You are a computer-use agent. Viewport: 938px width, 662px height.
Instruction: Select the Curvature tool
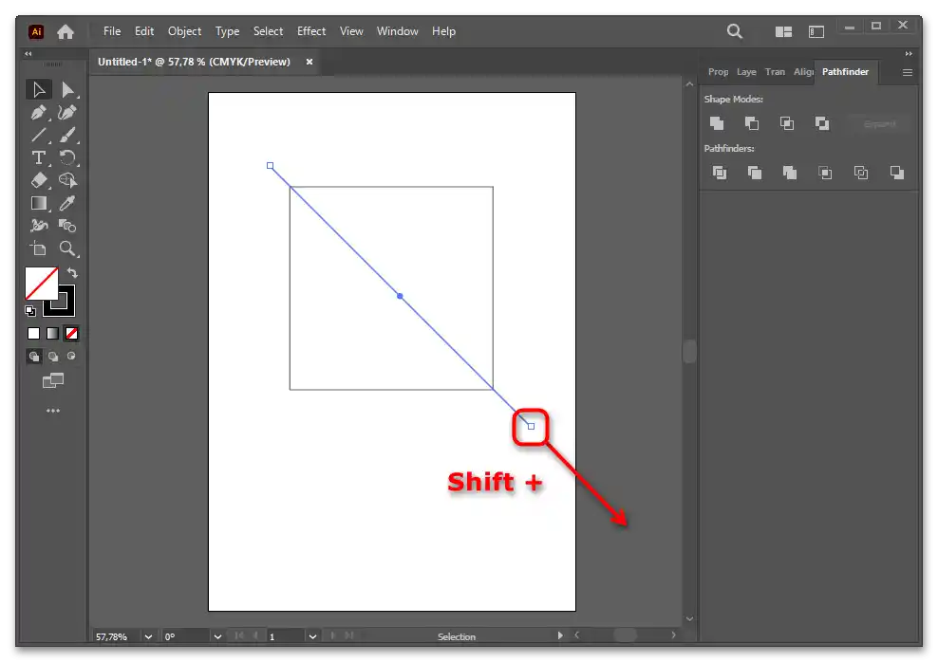(x=67, y=112)
